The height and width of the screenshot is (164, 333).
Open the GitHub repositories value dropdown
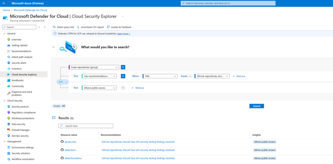pos(212,76)
